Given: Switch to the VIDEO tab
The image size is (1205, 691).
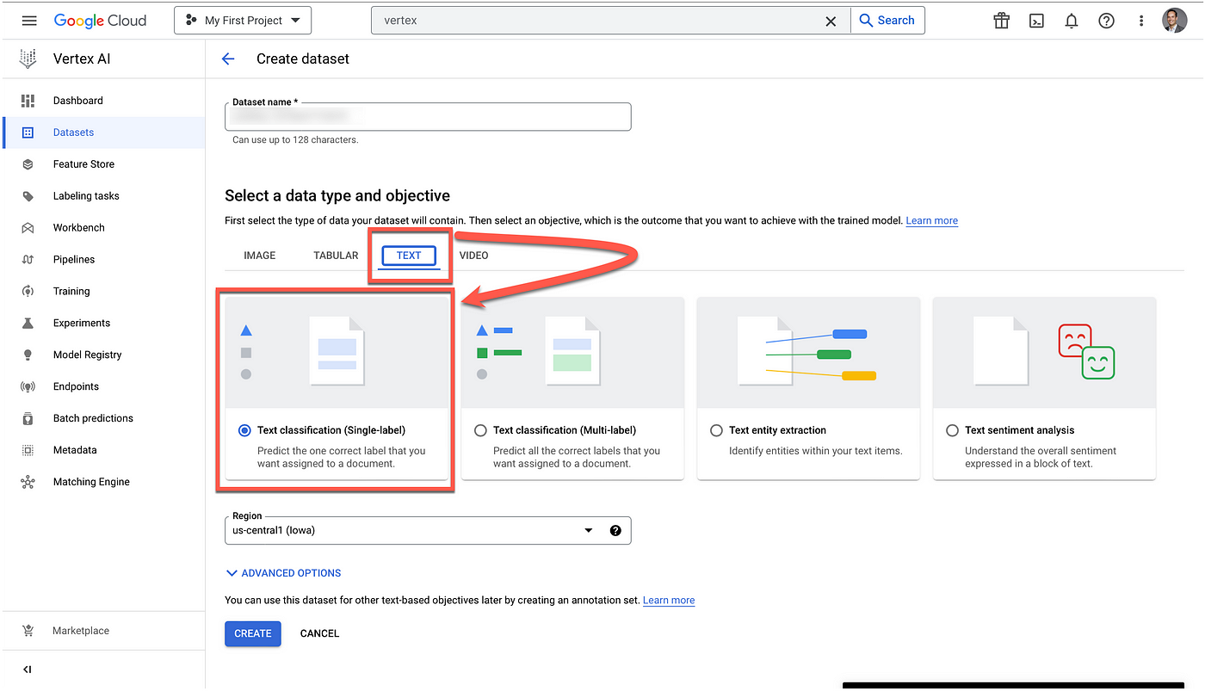Looking at the screenshot, I should 473,256.
